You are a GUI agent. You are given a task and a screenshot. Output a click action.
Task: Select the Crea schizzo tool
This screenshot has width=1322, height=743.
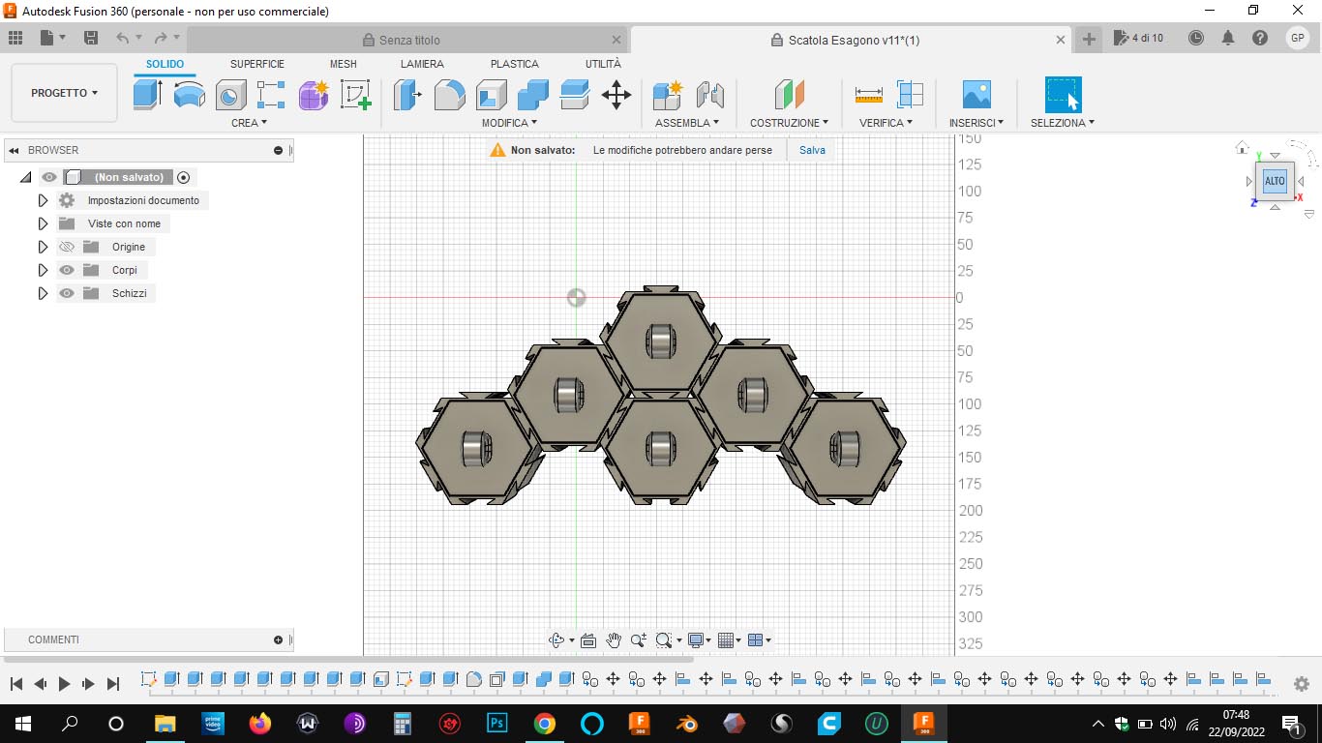tap(355, 94)
